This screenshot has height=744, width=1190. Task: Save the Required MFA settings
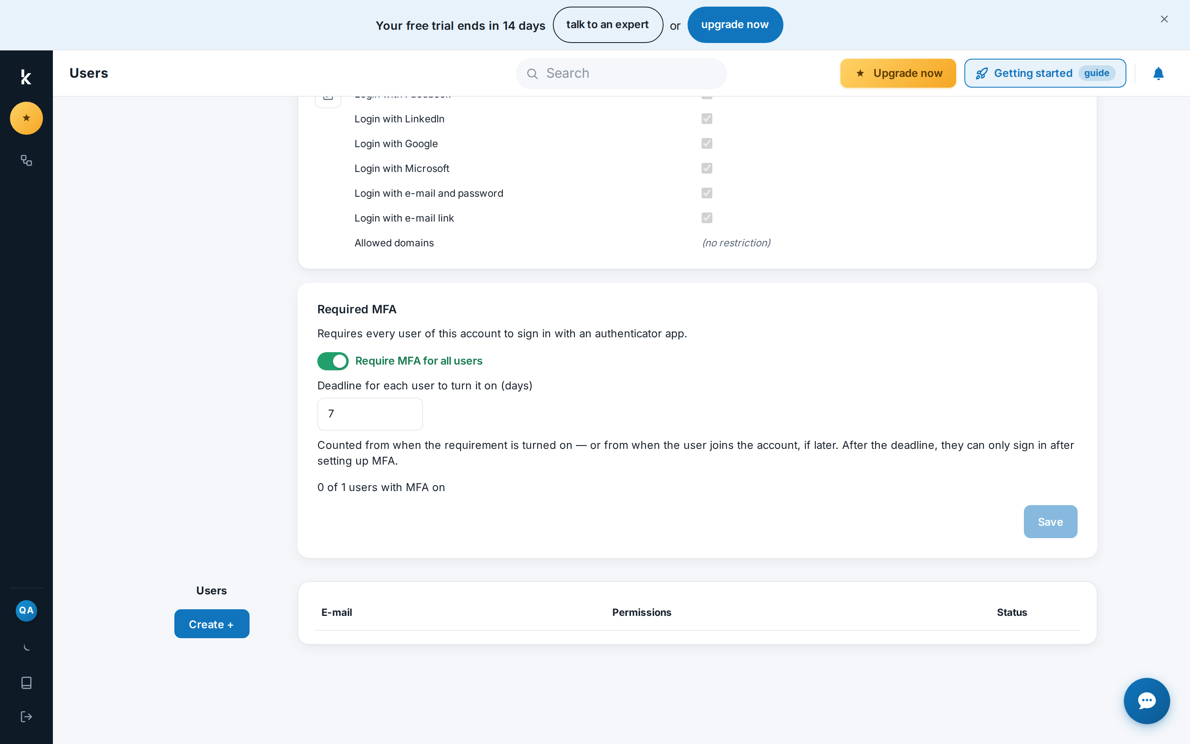(x=1050, y=522)
